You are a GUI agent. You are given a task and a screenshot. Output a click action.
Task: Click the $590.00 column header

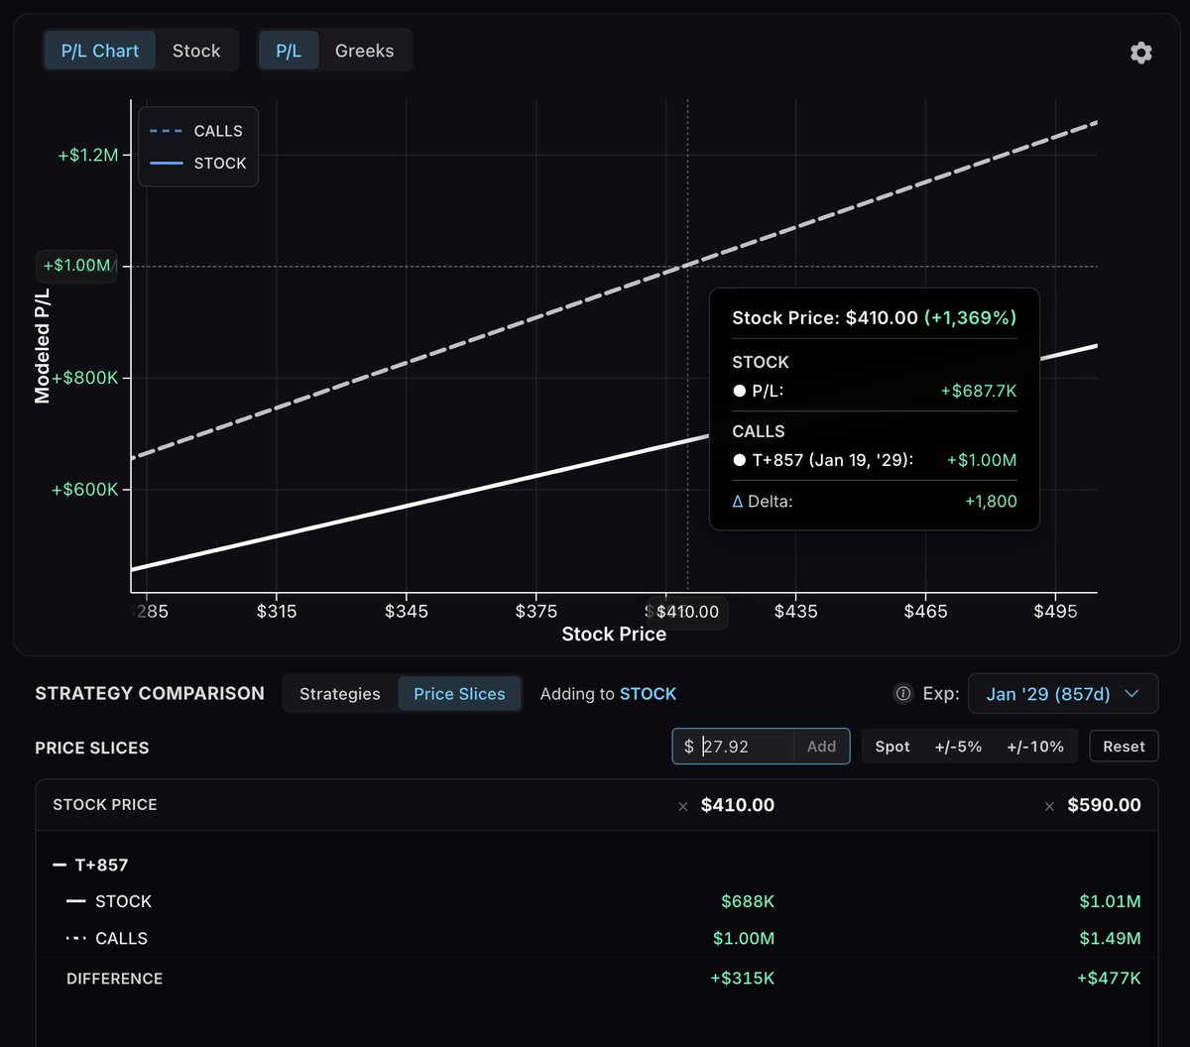point(1104,805)
